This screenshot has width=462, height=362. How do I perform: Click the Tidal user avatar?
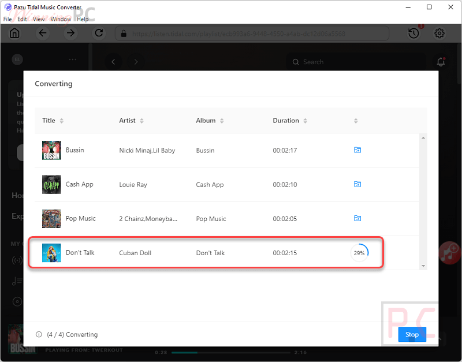click(17, 59)
